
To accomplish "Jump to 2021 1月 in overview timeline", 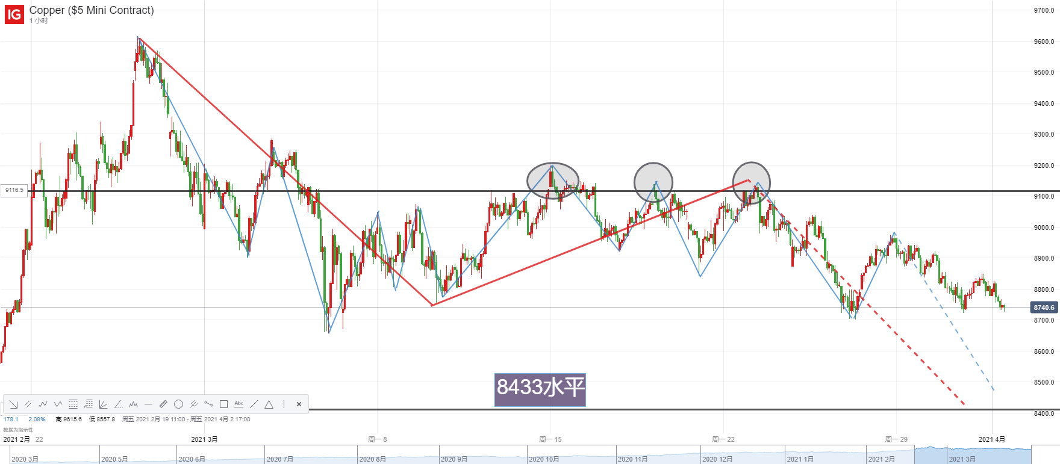I will tap(800, 459).
